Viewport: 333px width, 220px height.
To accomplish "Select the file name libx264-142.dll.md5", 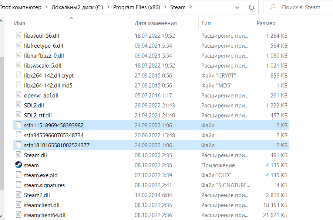I will point(48,85).
